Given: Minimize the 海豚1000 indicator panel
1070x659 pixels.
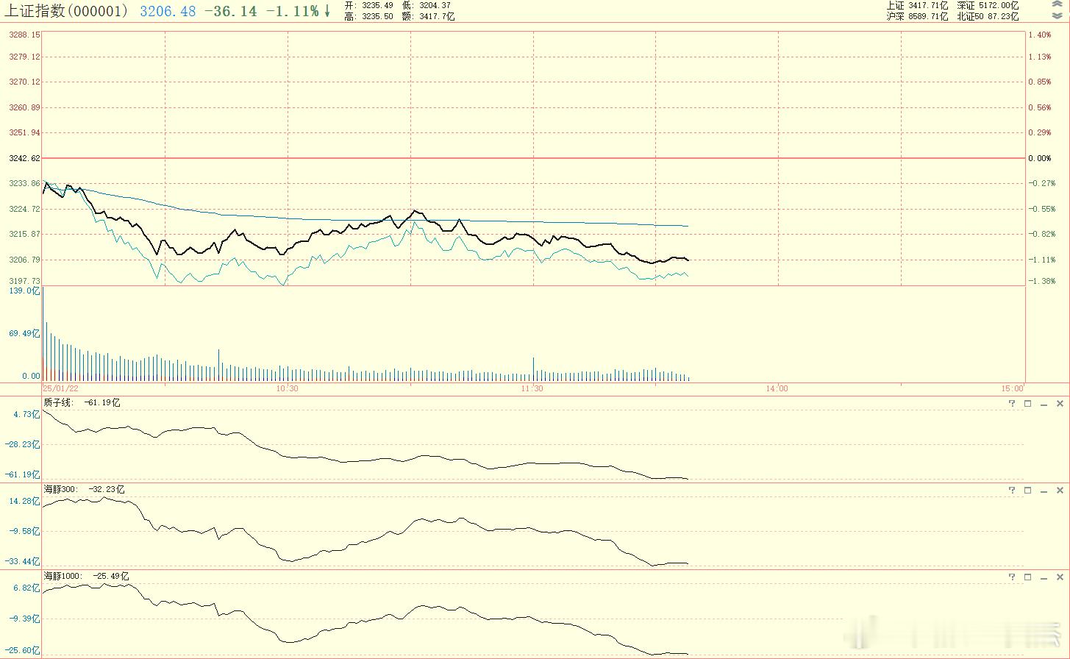Looking at the screenshot, I should [x=1044, y=577].
